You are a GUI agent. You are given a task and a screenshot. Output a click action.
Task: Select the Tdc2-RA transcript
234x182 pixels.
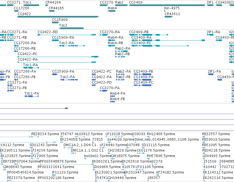pyautogui.click(x=72, y=46)
